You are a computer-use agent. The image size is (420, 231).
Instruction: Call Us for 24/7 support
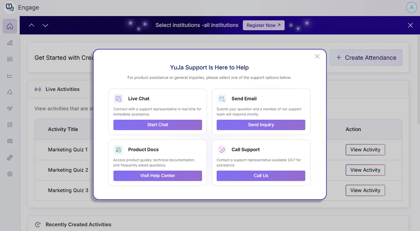pyautogui.click(x=261, y=175)
